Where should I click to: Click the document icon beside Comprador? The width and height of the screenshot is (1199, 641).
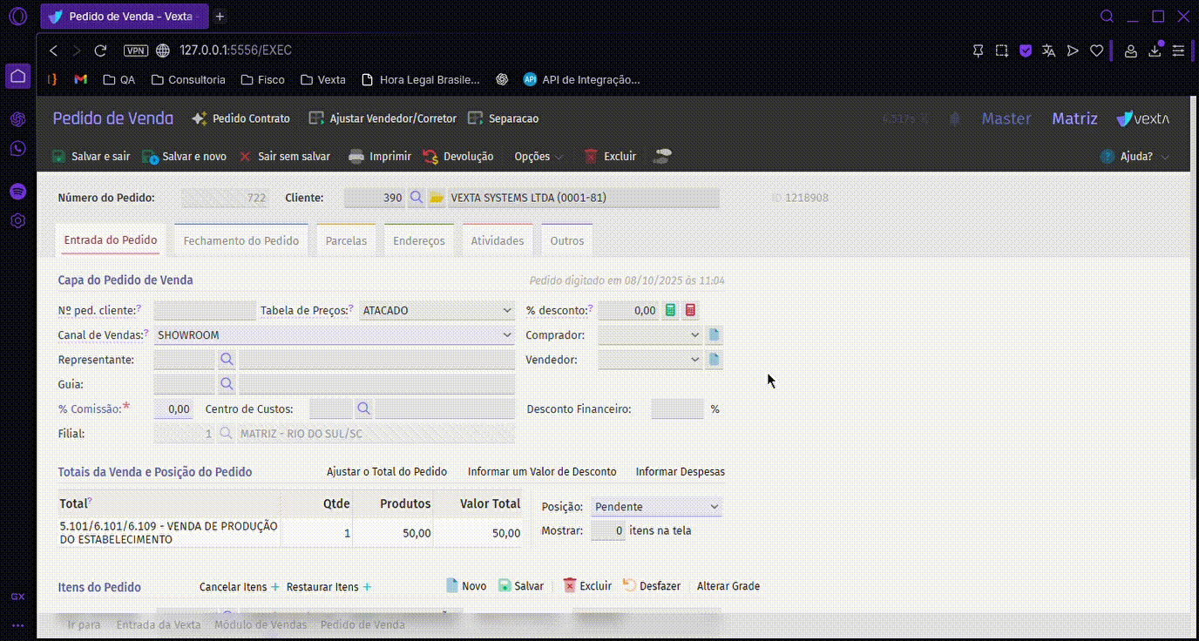714,335
